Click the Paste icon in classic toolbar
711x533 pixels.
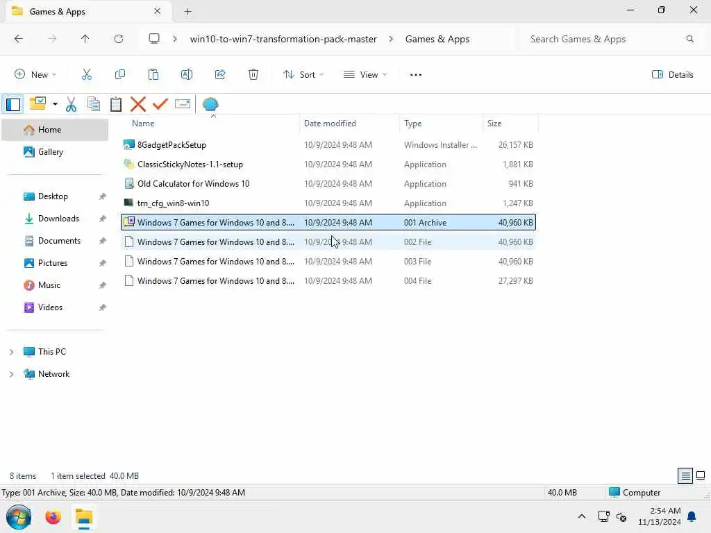[x=116, y=104]
